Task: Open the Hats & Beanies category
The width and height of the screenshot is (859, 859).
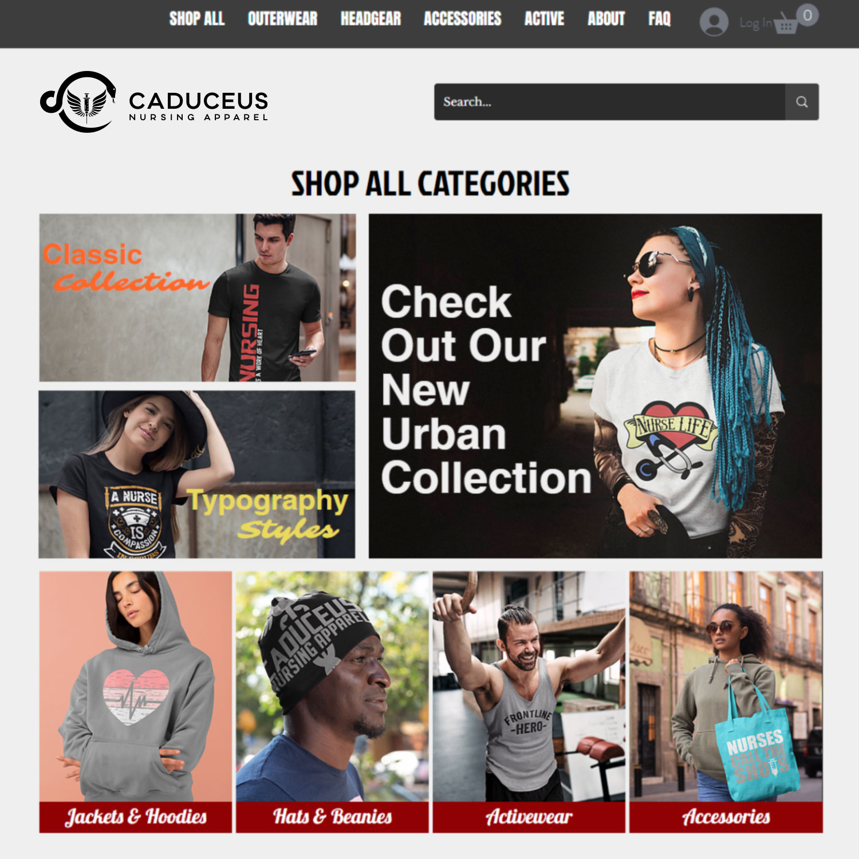Action: point(332,702)
